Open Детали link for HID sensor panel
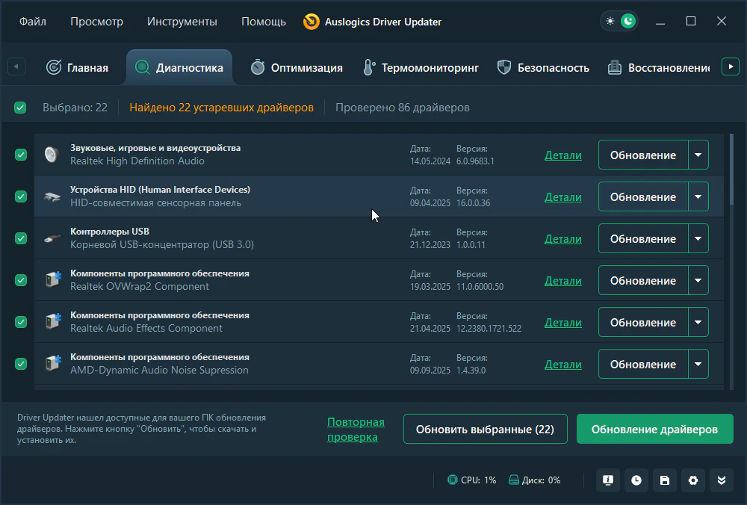The image size is (747, 505). [562, 197]
